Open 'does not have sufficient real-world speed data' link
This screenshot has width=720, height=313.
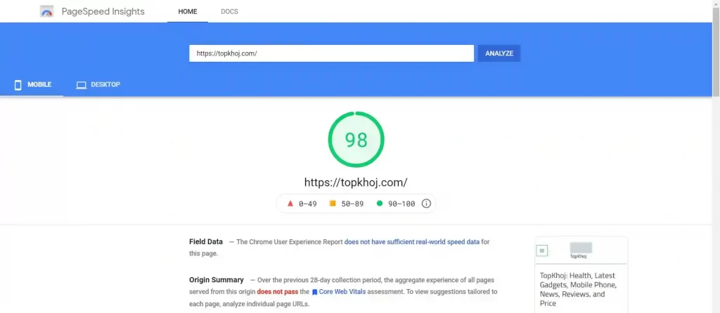coord(412,241)
